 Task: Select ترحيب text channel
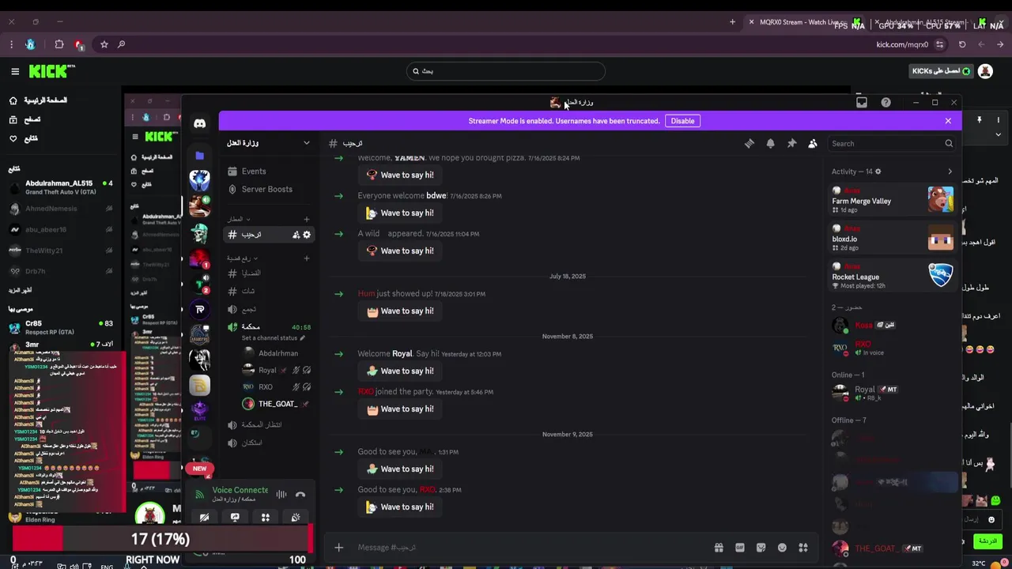point(268,235)
